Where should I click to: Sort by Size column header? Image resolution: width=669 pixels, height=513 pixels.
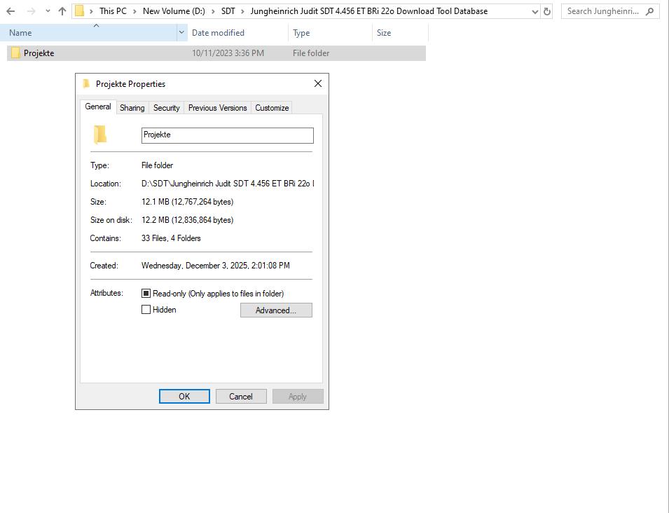[400, 33]
